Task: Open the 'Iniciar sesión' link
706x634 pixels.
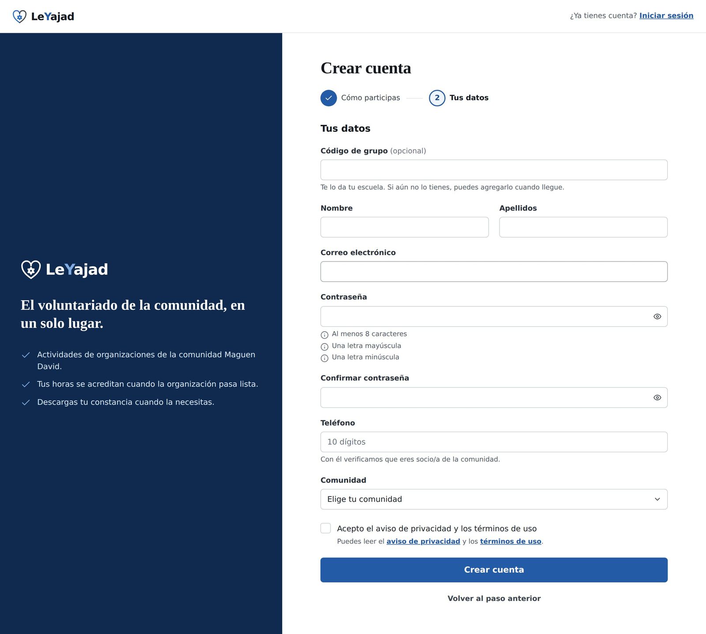Action: [666, 16]
